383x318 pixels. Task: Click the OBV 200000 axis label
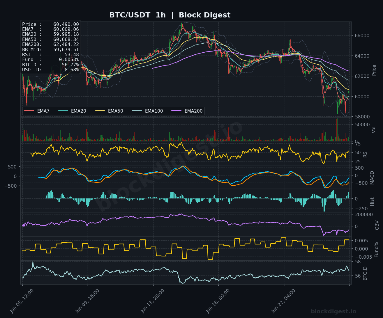(363, 214)
